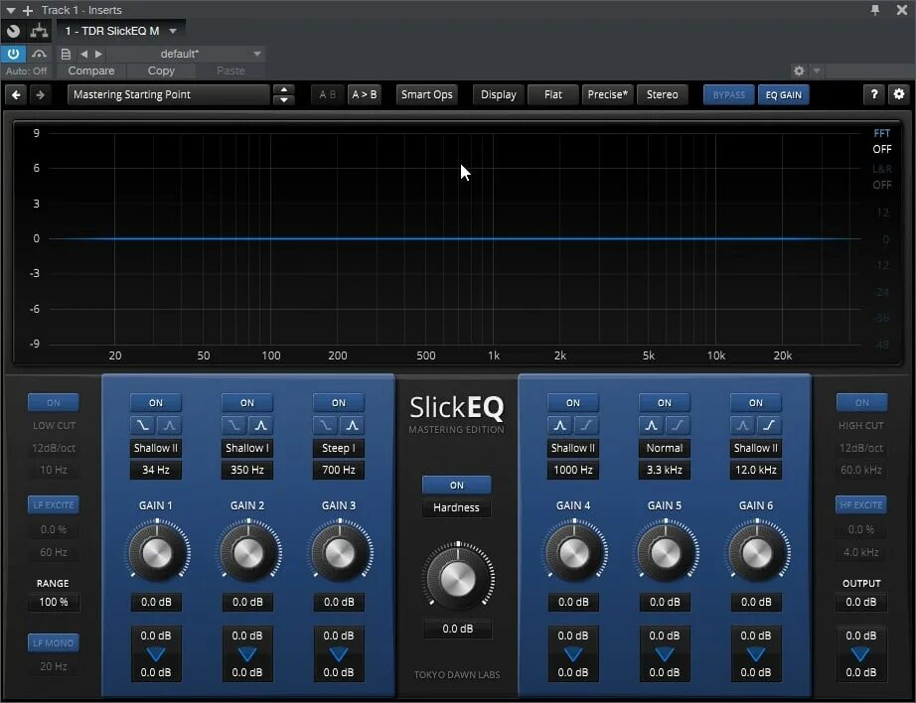This screenshot has height=703, width=916.
Task: Select low-shelf filter shape for Band 1
Action: pyautogui.click(x=143, y=425)
